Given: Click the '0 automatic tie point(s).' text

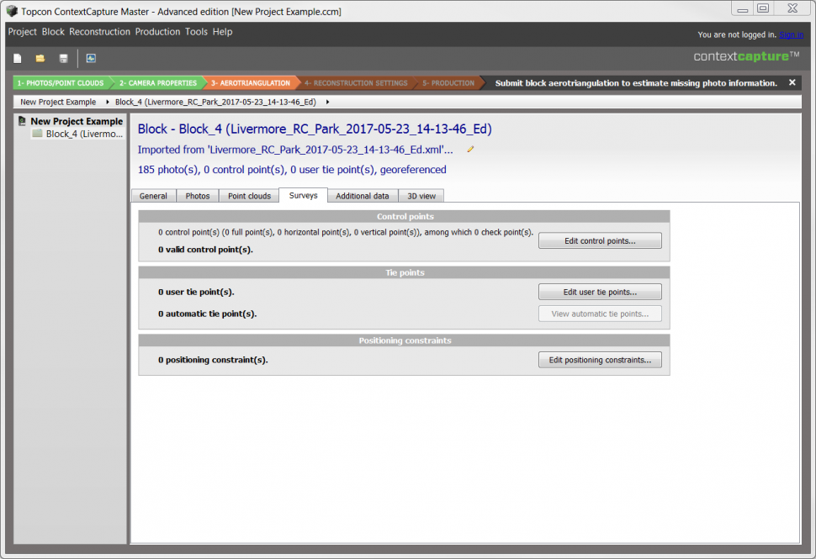Looking at the screenshot, I should click(208, 314).
